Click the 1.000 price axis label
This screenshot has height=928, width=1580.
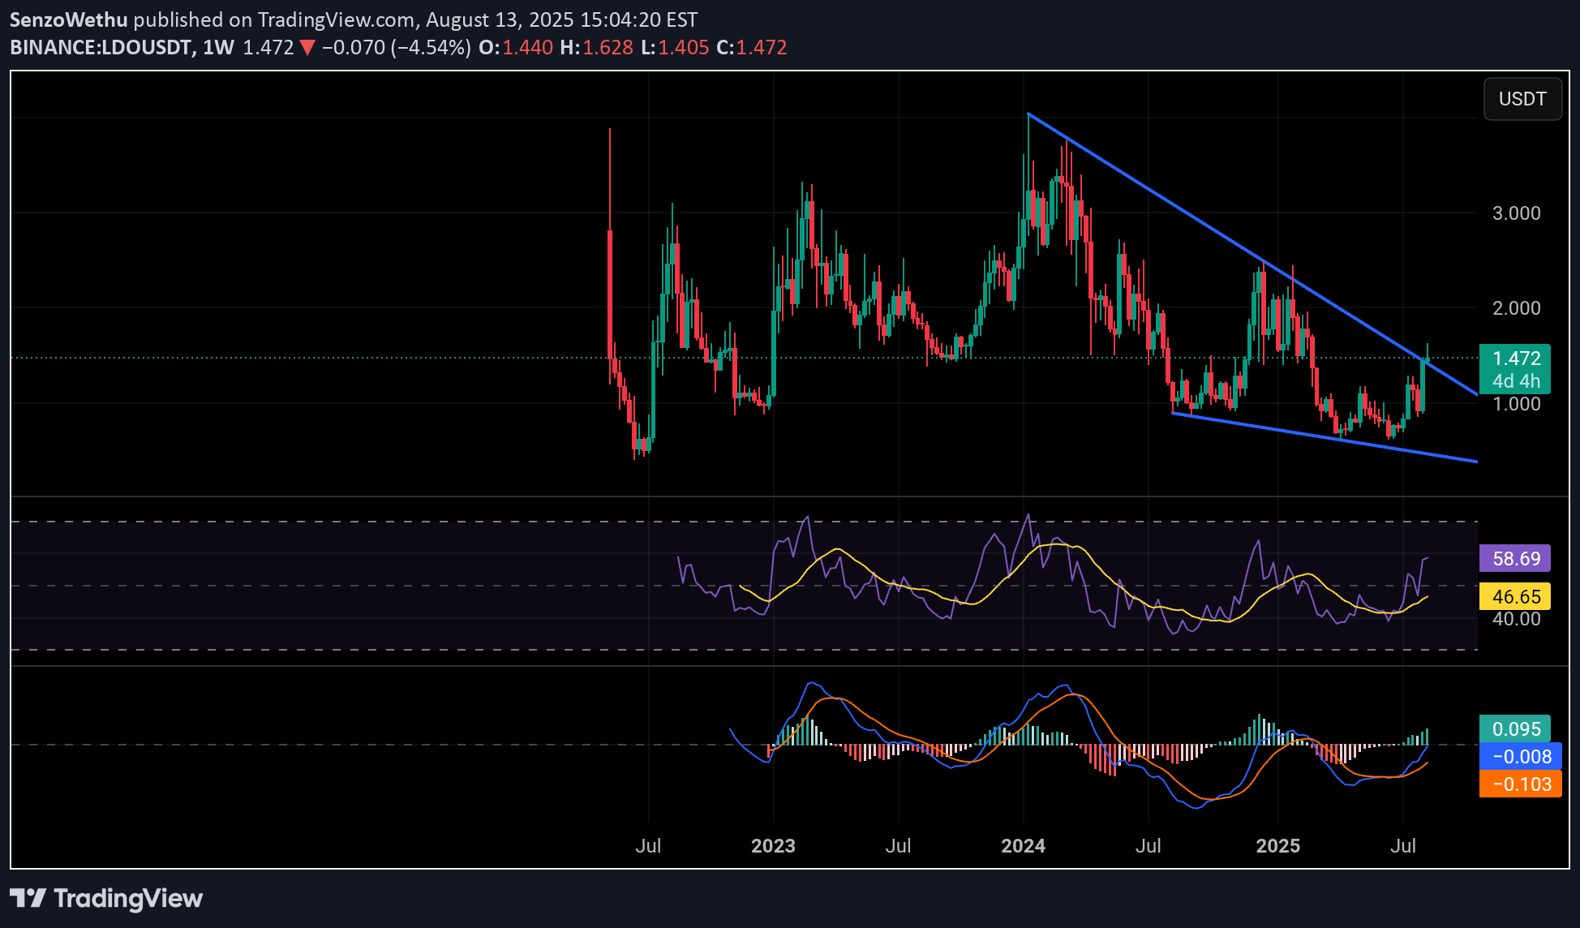(1516, 404)
